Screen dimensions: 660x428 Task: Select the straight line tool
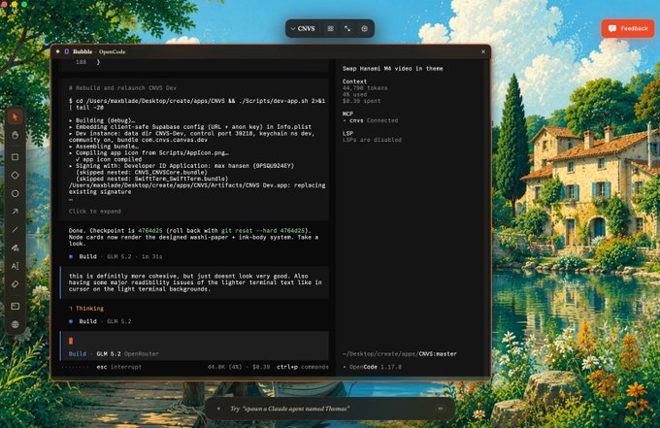(16, 229)
